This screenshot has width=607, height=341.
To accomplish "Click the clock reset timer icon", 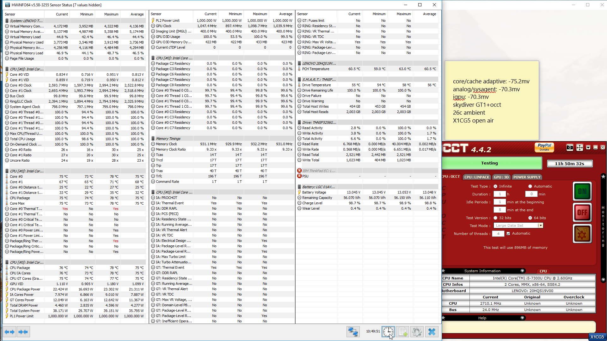I will click(x=388, y=332).
